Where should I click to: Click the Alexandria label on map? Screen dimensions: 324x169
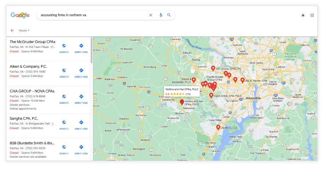tap(253, 98)
